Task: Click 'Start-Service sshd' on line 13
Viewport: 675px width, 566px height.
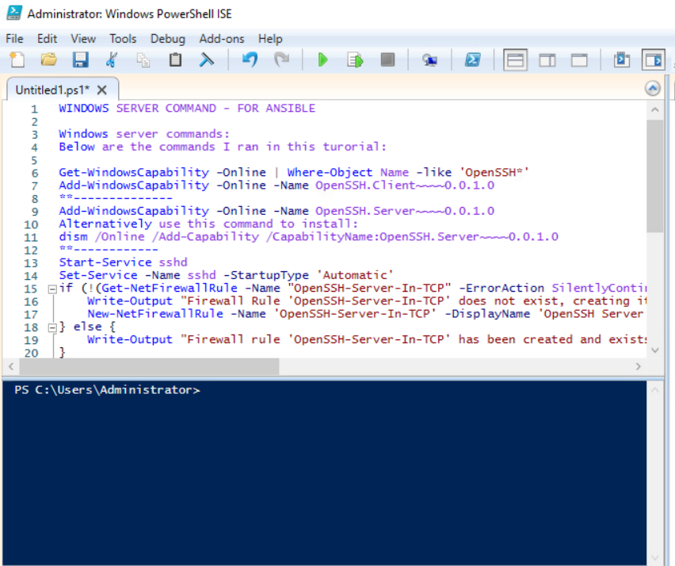Action: 123,262
